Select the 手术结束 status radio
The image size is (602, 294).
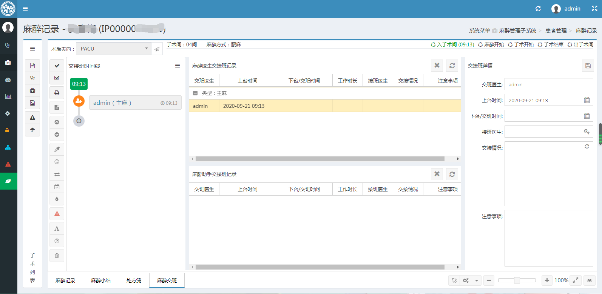pos(551,44)
